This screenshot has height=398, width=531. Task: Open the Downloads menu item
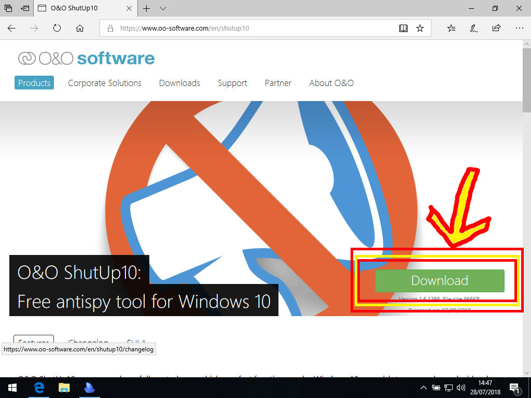(179, 83)
